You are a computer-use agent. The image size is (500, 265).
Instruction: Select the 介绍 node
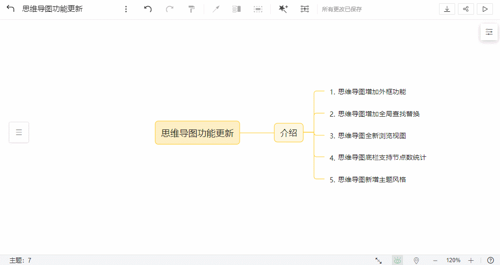(289, 133)
